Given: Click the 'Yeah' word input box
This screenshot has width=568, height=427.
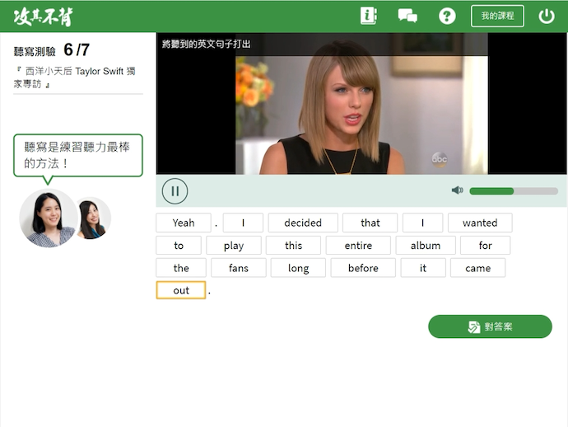Looking at the screenshot, I should pyautogui.click(x=184, y=223).
